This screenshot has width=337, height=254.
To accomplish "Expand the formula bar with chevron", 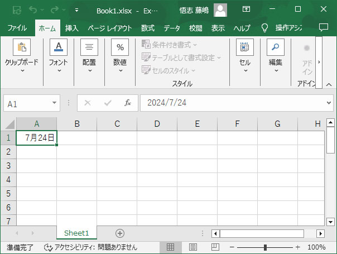I will click(x=329, y=103).
